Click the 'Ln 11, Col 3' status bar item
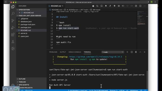 [98, 90]
